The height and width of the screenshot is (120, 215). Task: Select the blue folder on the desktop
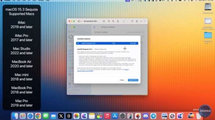(208, 35)
